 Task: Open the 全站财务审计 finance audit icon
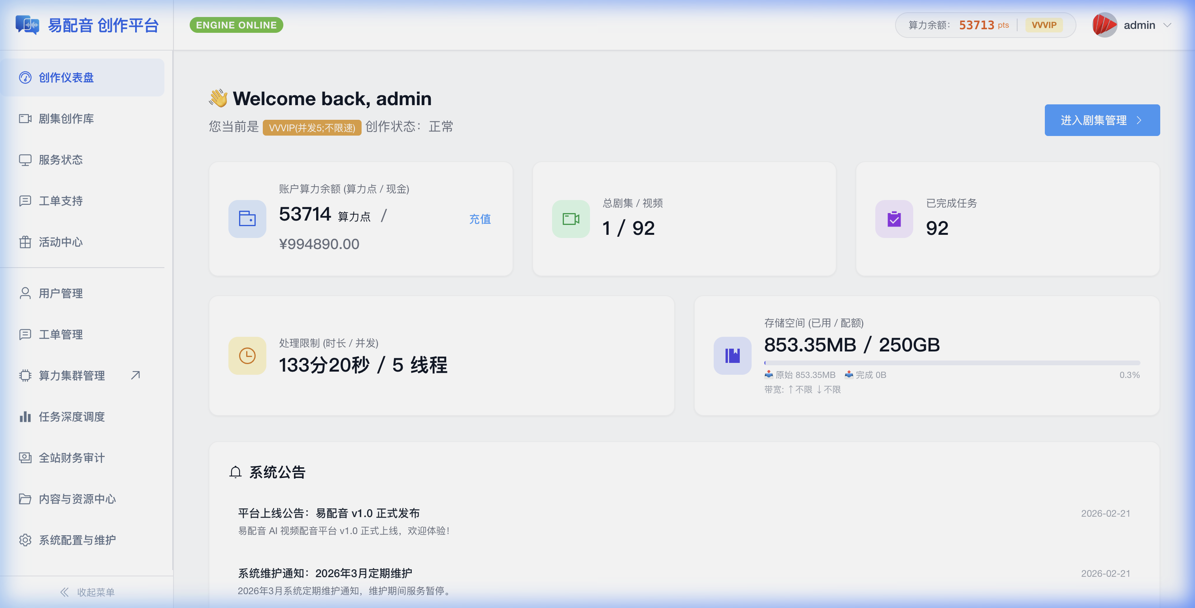click(26, 458)
